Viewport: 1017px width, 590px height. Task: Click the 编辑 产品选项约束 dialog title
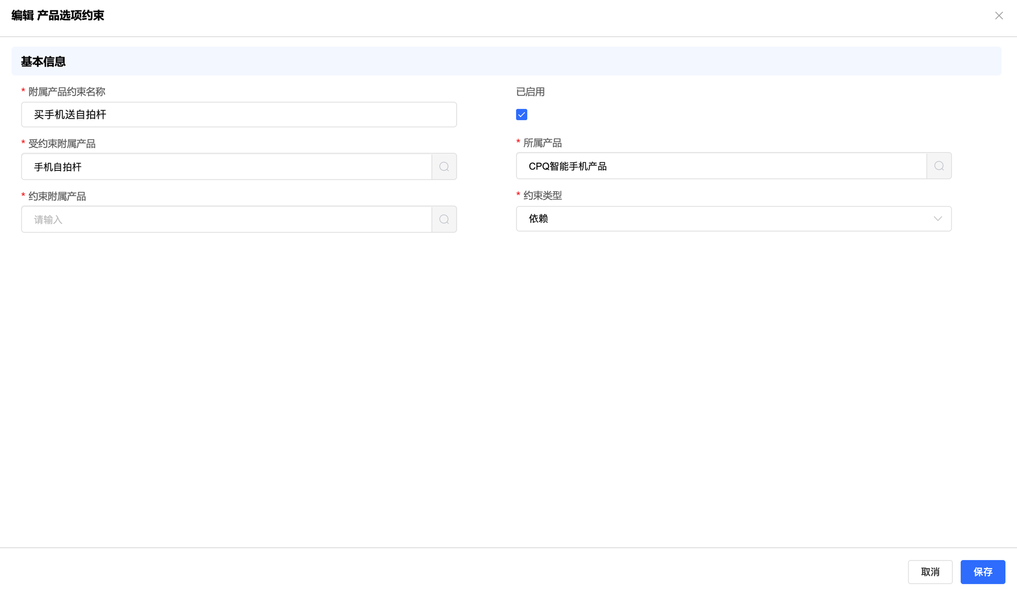coord(57,16)
